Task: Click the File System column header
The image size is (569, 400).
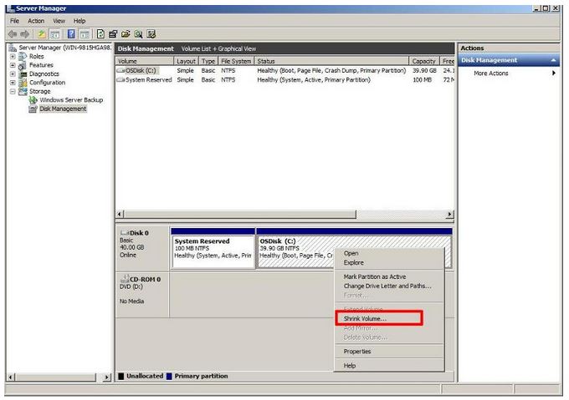Action: 236,61
